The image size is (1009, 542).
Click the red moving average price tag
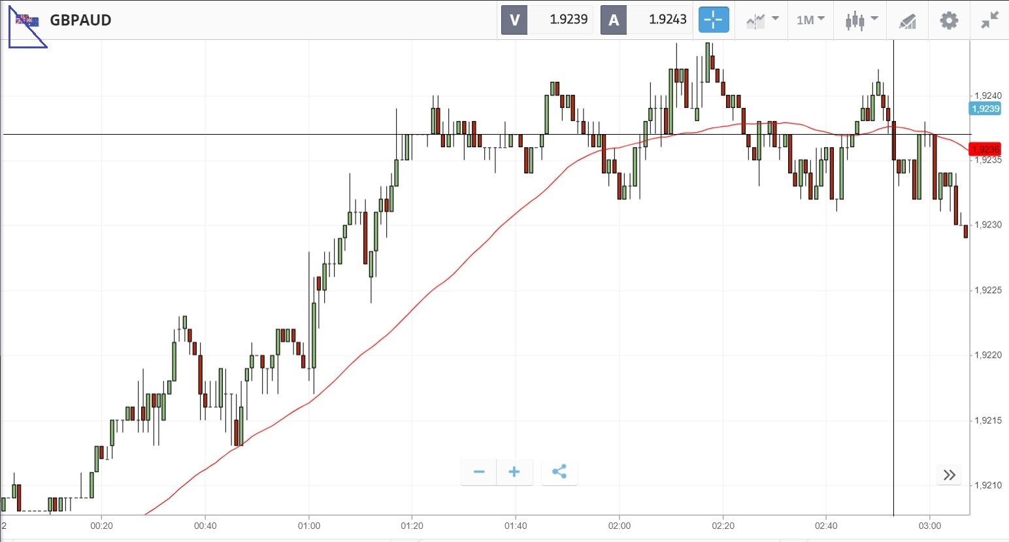(985, 150)
